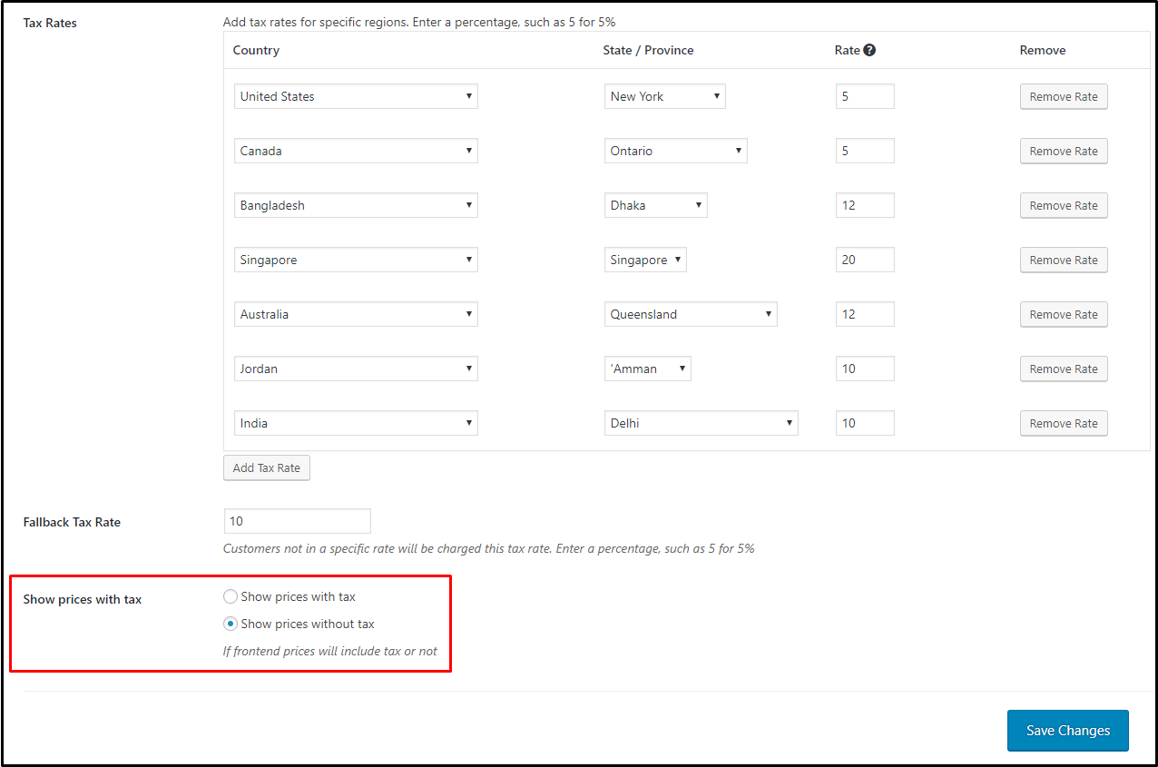Open the Canada country dropdown
Screen dimensions: 1158x767
[355, 151]
